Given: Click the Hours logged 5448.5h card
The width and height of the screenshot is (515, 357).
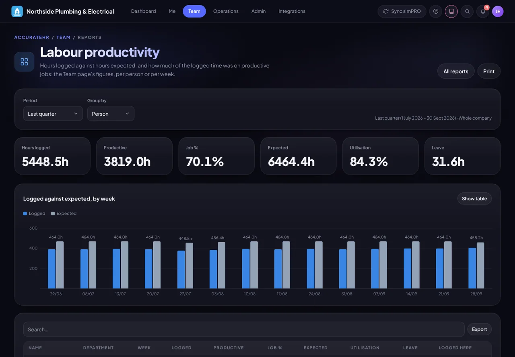Looking at the screenshot, I should click(x=52, y=156).
